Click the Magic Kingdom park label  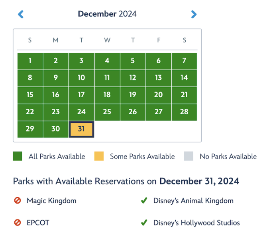click(x=51, y=201)
